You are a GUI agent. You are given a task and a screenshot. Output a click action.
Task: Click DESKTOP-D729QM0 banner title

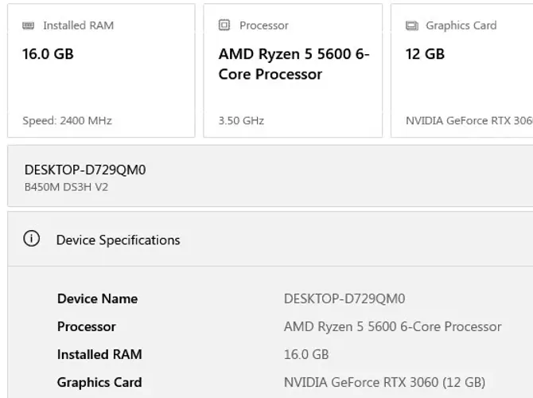(x=85, y=170)
